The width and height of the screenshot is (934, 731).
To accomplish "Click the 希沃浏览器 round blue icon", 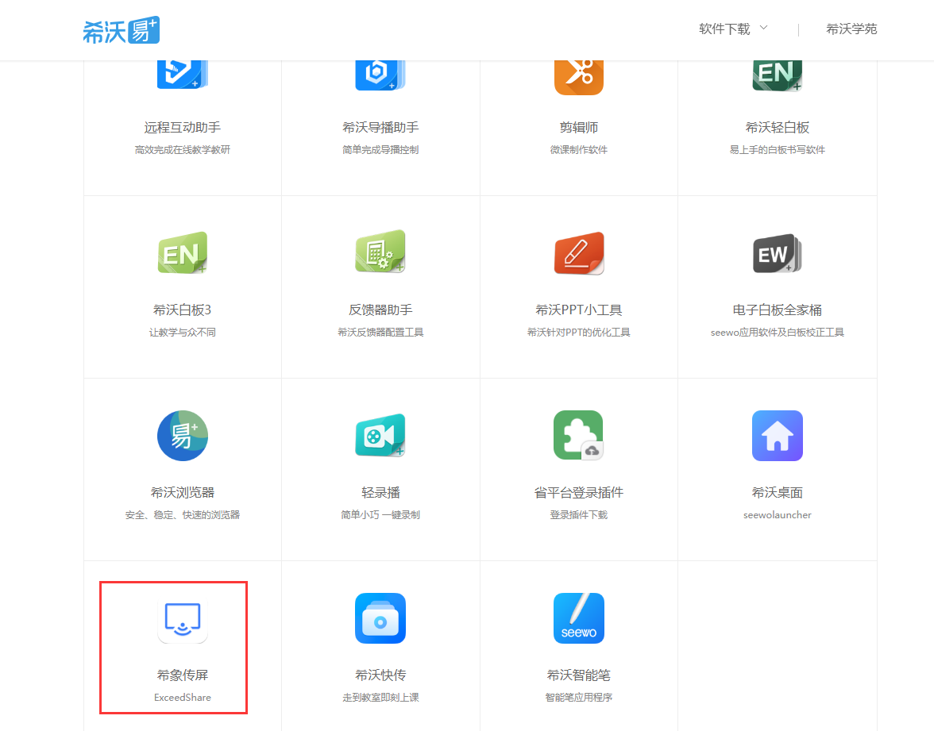I will 183,436.
